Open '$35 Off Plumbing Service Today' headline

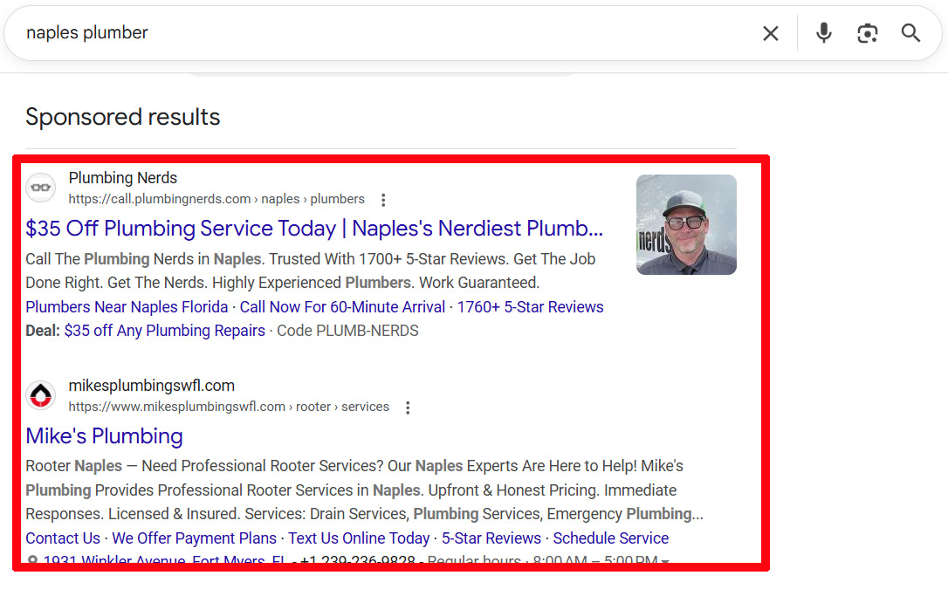coord(314,229)
